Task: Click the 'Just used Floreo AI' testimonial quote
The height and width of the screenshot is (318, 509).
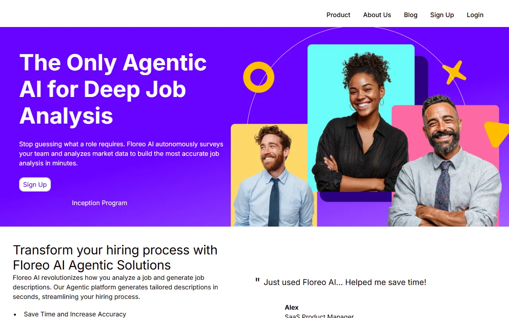Action: (x=345, y=282)
